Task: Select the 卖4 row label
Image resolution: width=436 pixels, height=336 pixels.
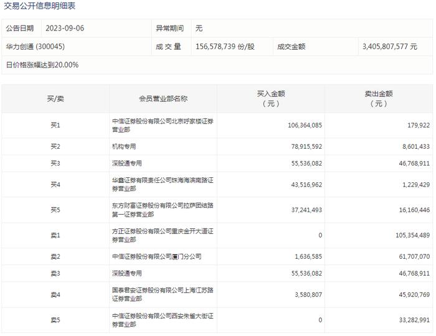Action: point(55,295)
